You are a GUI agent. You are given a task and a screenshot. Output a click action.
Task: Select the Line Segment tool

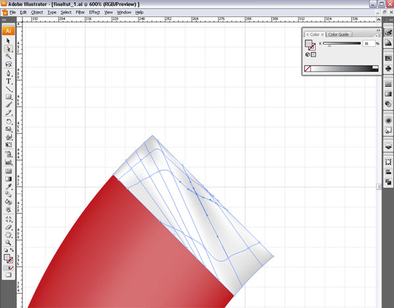coord(9,89)
